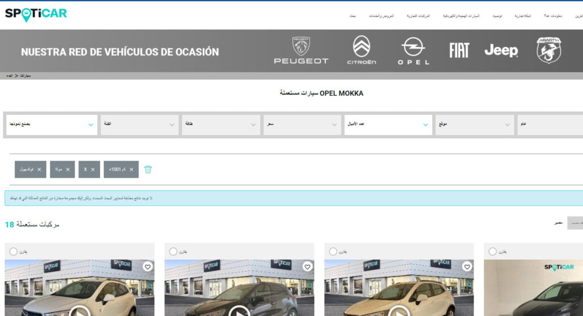Remove the X model filter chip

(x=93, y=170)
